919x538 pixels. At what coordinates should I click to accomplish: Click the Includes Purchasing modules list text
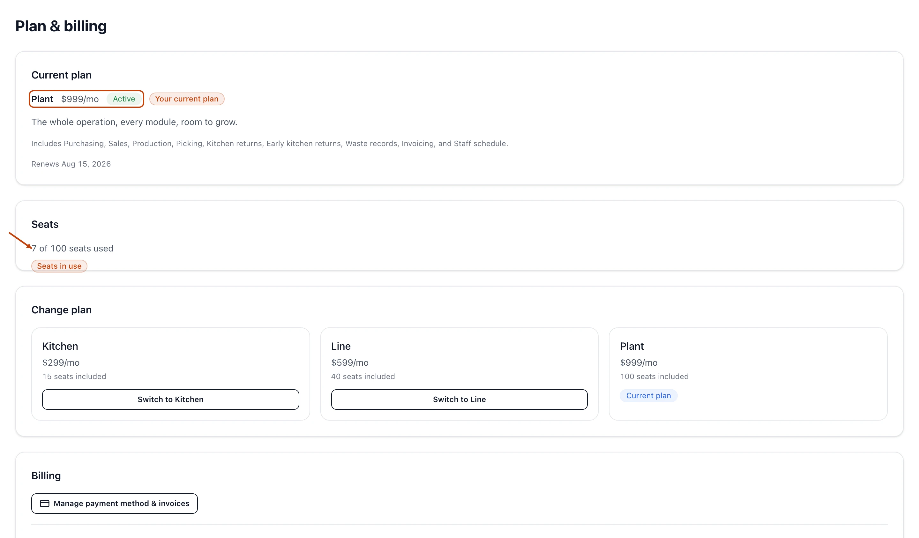point(270,143)
